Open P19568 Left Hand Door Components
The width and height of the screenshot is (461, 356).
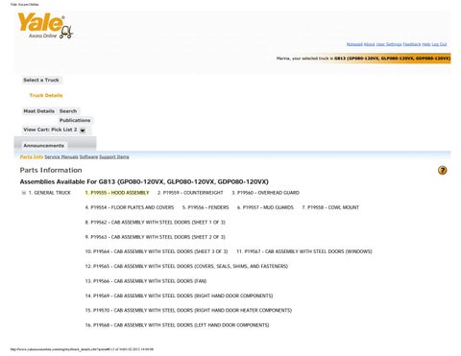tap(177, 325)
